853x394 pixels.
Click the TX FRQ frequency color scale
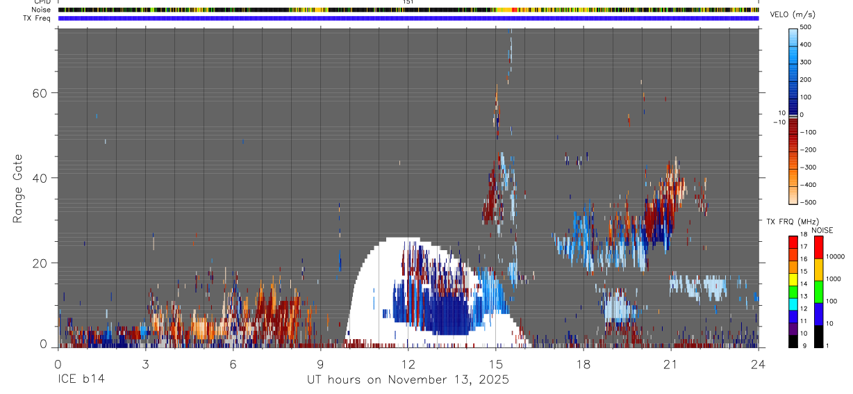click(793, 292)
